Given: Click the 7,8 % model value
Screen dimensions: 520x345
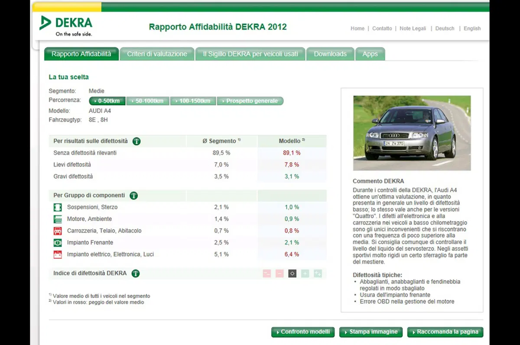Looking at the screenshot, I should tap(292, 165).
